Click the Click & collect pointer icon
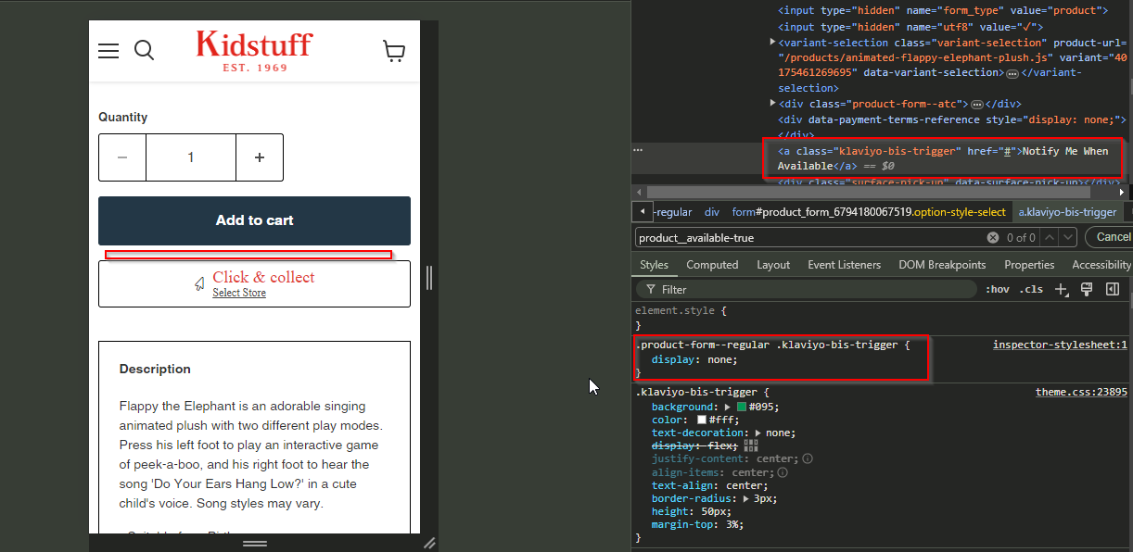The width and height of the screenshot is (1133, 552). click(199, 284)
